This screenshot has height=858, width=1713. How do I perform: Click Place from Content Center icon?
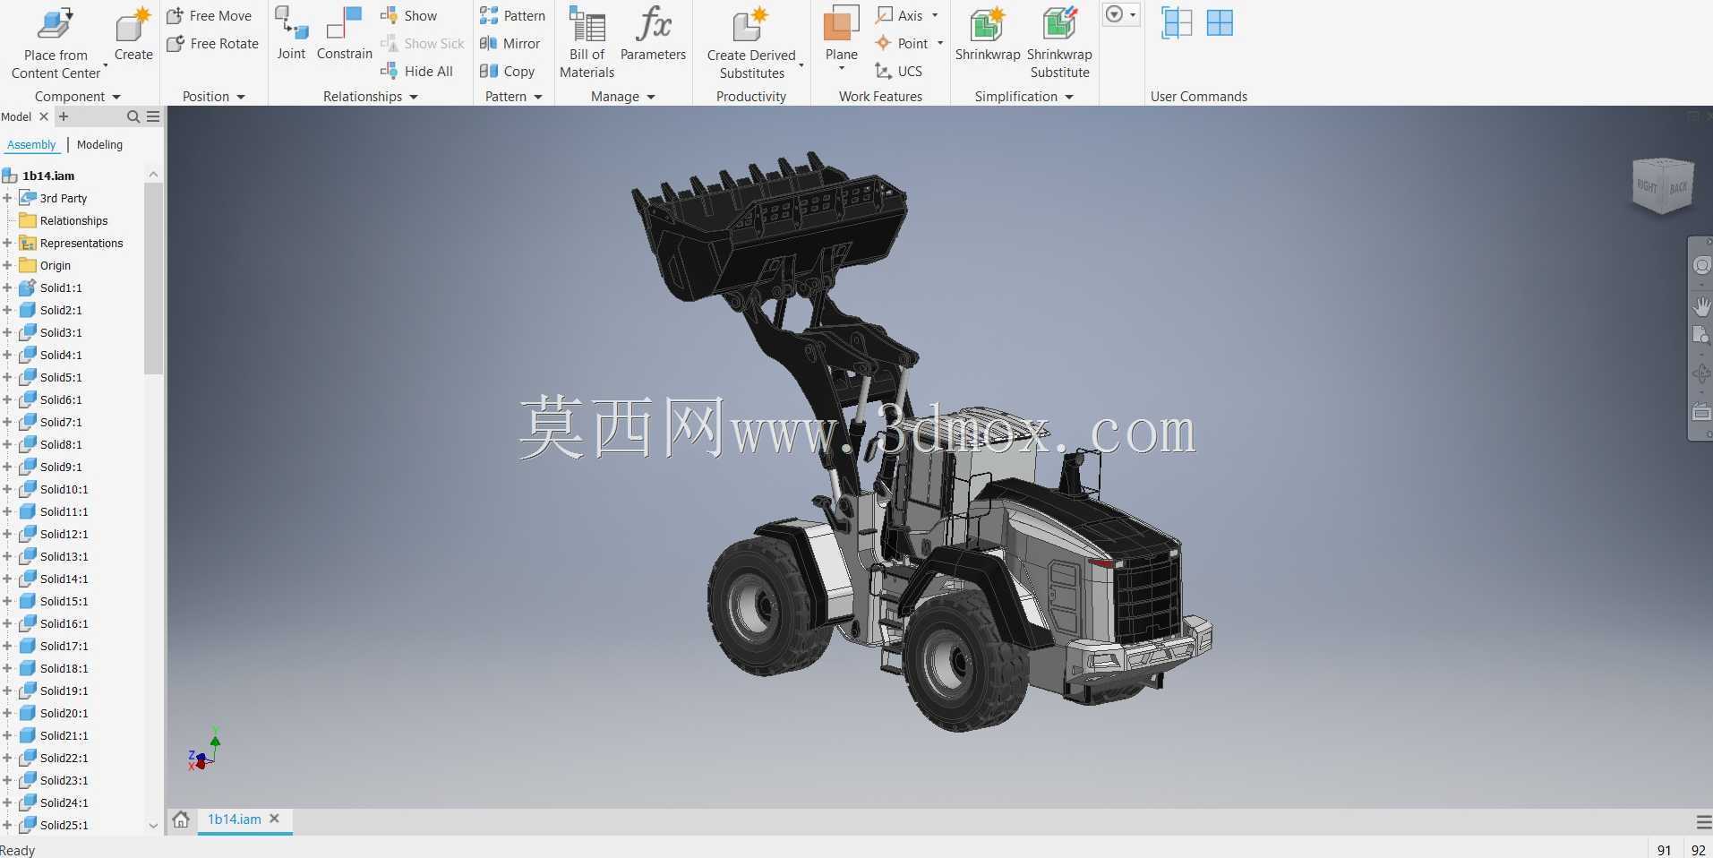coord(56,25)
